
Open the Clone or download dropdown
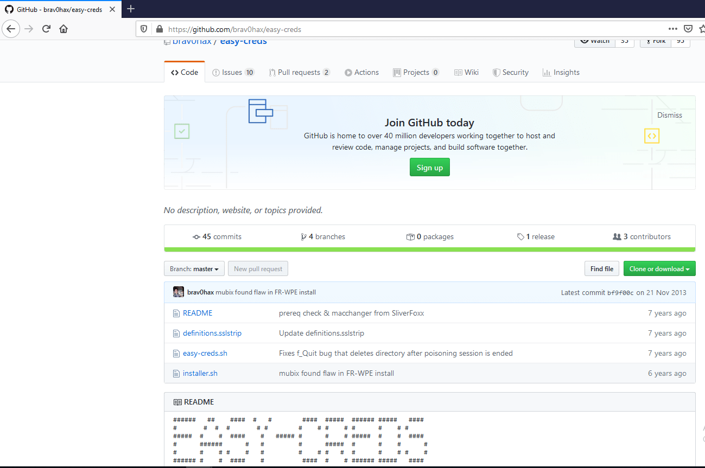point(659,268)
